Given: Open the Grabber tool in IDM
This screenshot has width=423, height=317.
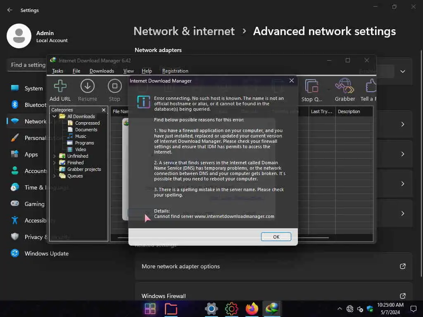Looking at the screenshot, I should coord(345,90).
